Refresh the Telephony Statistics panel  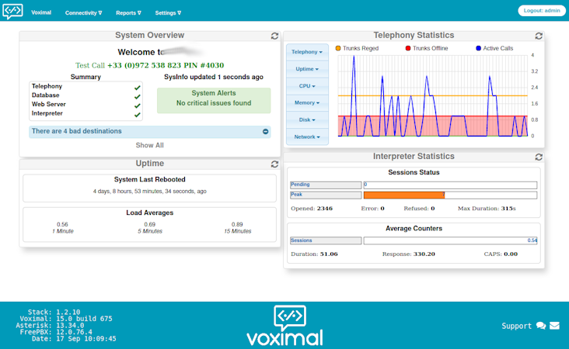[539, 36]
